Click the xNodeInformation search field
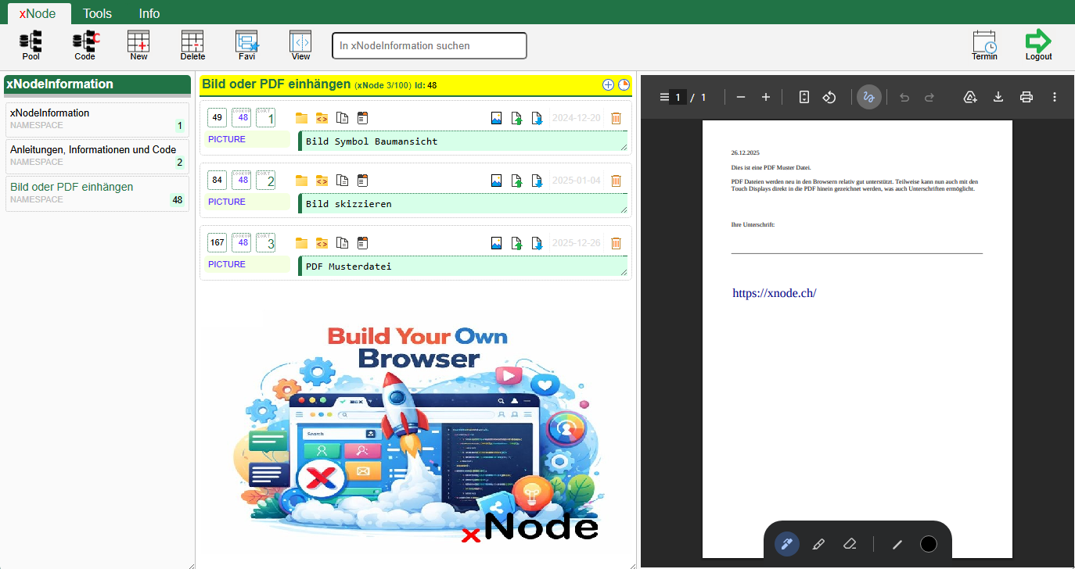 tap(429, 45)
